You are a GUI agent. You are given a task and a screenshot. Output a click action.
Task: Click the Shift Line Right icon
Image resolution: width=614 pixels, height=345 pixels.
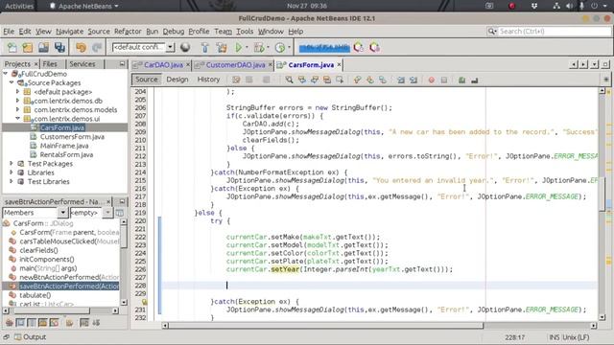coord(413,80)
